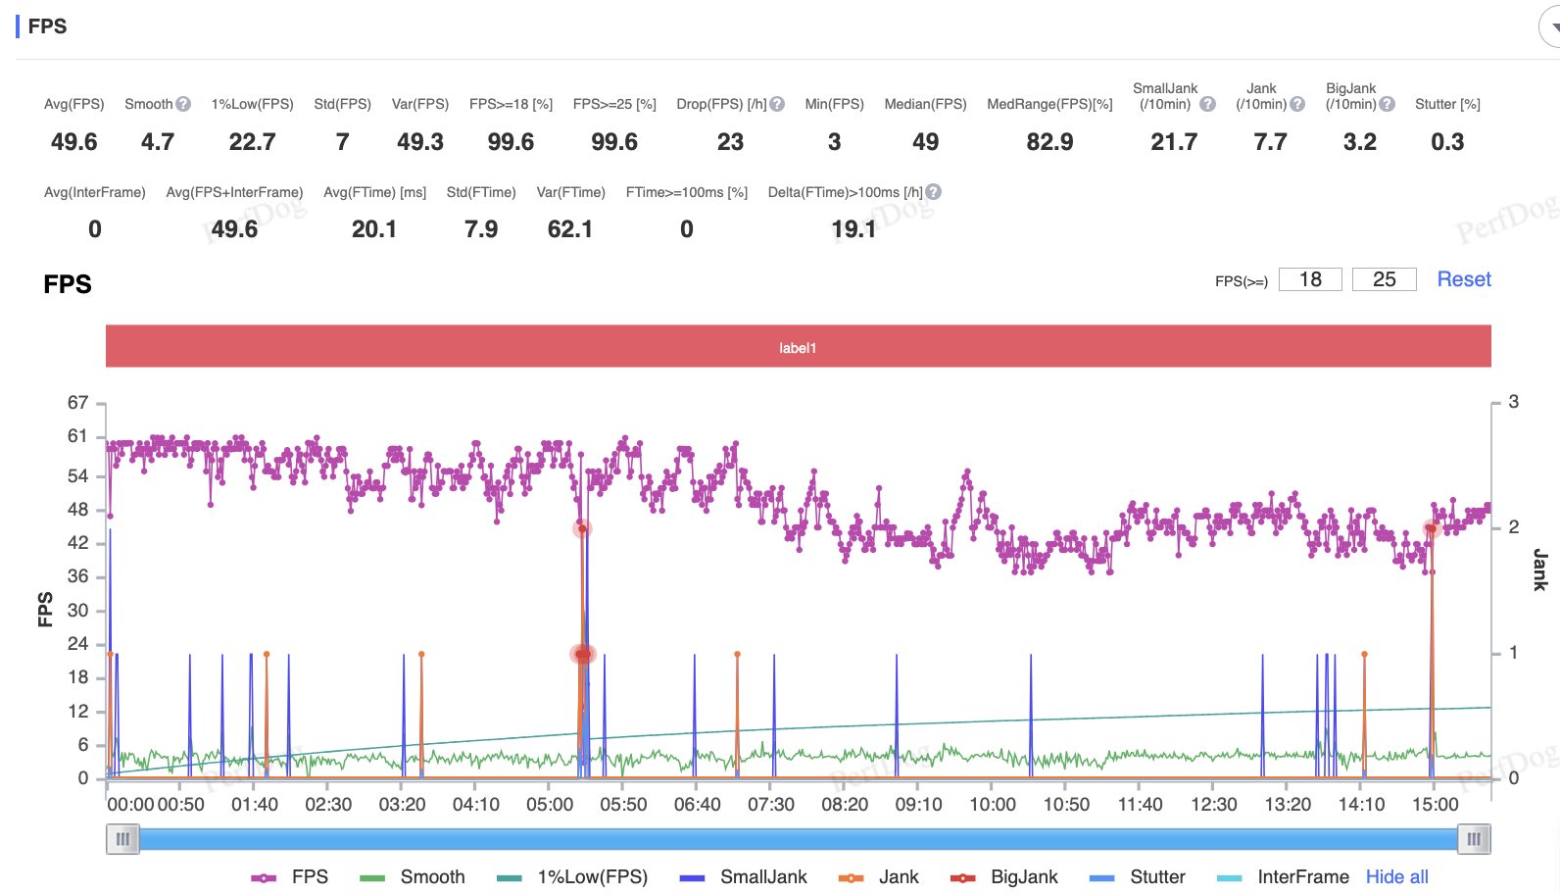Hide the 1%Low(FPS) legend series

[572, 877]
